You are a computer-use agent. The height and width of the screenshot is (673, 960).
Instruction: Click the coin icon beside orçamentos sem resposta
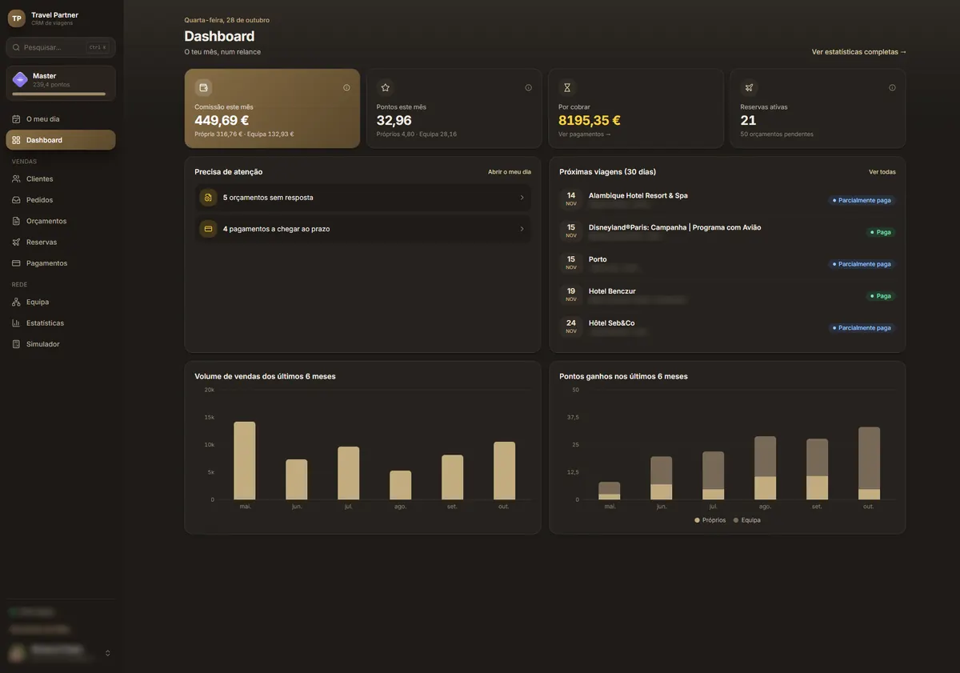tap(208, 198)
